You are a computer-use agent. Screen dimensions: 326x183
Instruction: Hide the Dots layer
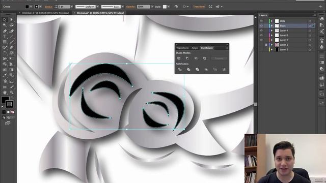pyautogui.click(x=261, y=21)
